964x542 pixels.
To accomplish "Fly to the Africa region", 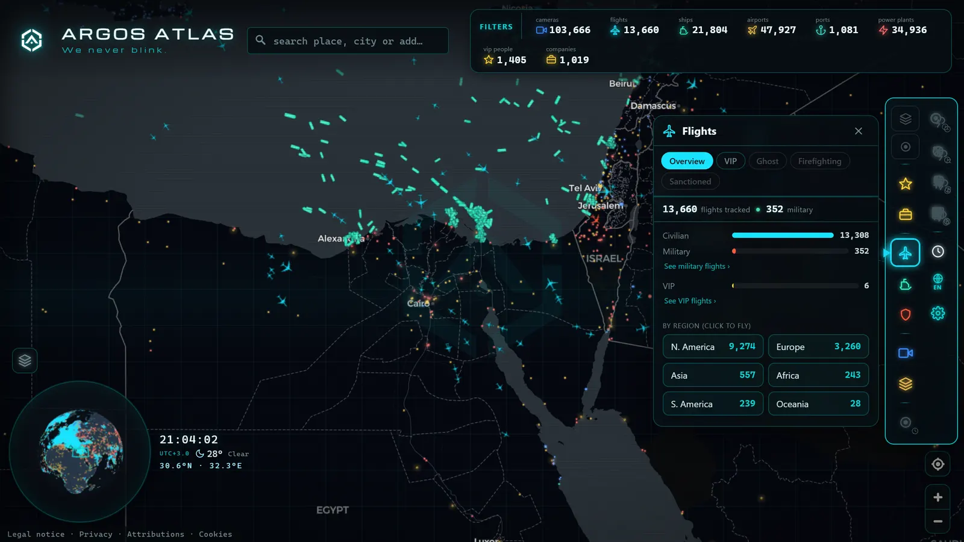I will pyautogui.click(x=818, y=375).
